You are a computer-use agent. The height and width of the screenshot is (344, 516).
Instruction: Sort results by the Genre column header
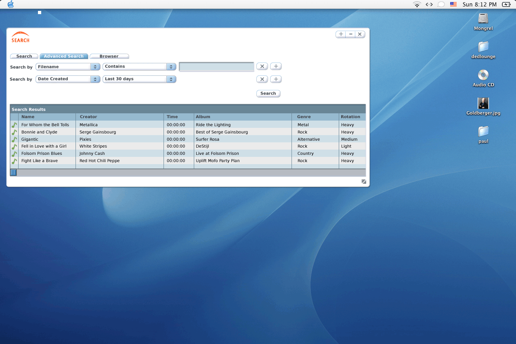click(315, 117)
